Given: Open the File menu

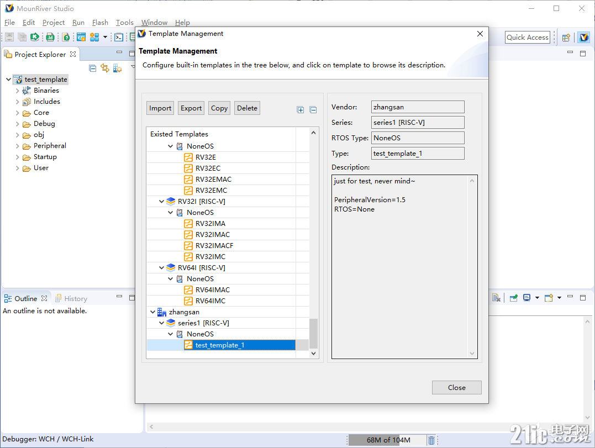Looking at the screenshot, I should 9,23.
